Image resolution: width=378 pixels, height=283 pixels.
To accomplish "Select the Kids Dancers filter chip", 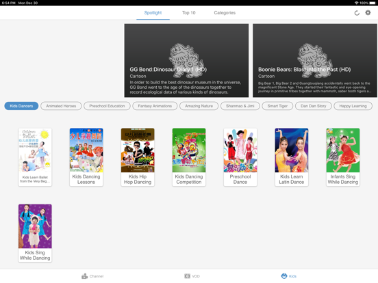I will pos(21,106).
